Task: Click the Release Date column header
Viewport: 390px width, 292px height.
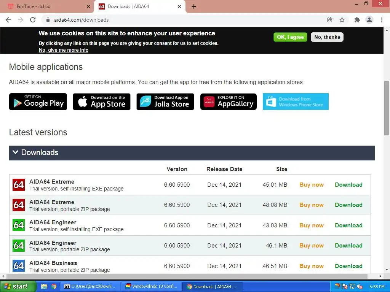Action: (224, 169)
